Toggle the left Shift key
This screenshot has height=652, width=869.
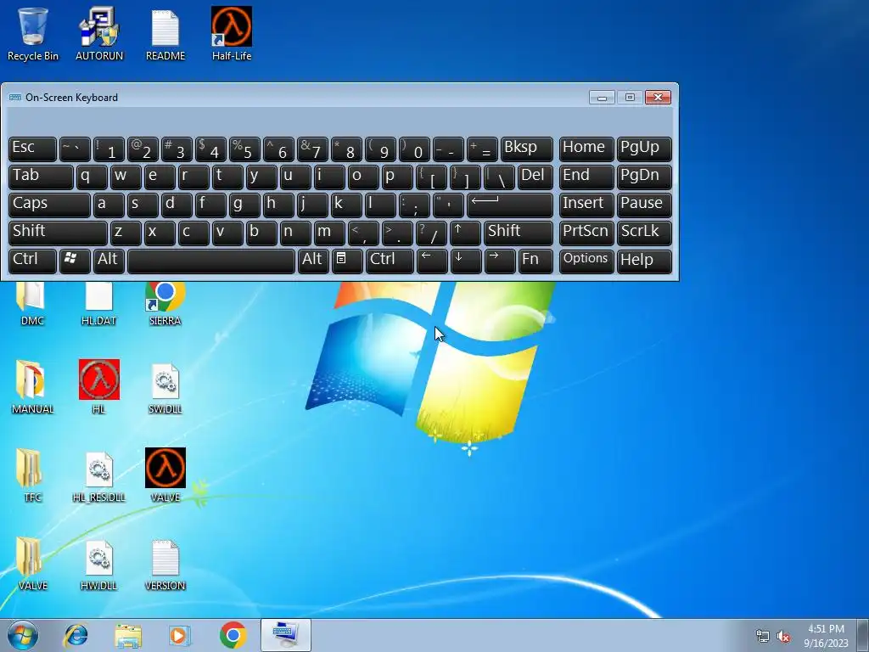click(58, 233)
